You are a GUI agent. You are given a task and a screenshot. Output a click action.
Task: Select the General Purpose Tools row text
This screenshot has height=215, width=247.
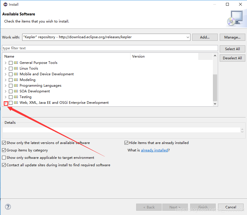coord(38,63)
